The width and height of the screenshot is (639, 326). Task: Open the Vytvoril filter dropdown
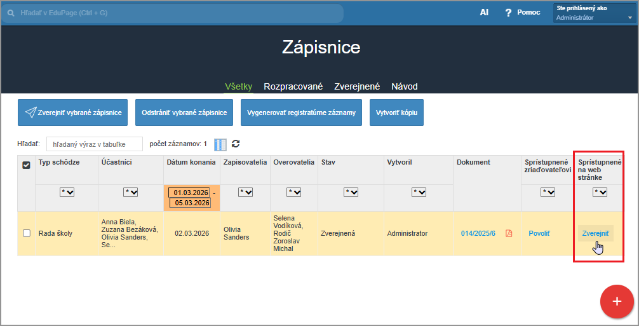pos(419,192)
